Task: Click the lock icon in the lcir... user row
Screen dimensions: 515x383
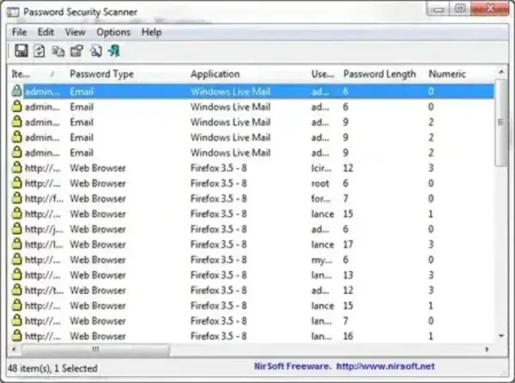Action: coord(17,168)
